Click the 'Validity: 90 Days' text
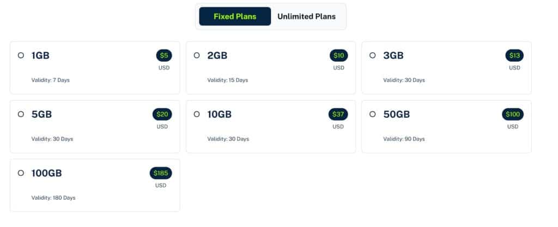 click(x=404, y=139)
